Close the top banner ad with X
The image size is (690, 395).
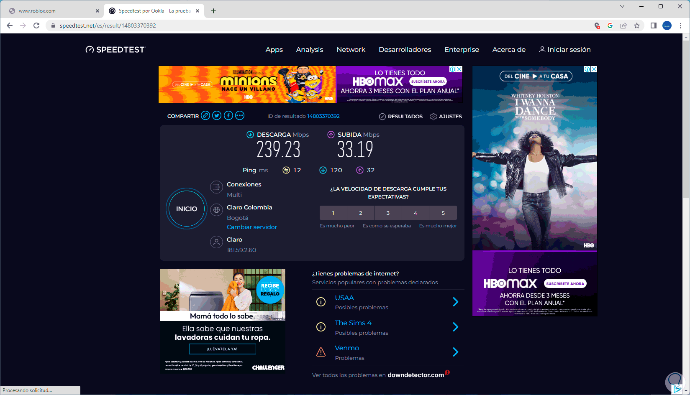click(459, 69)
